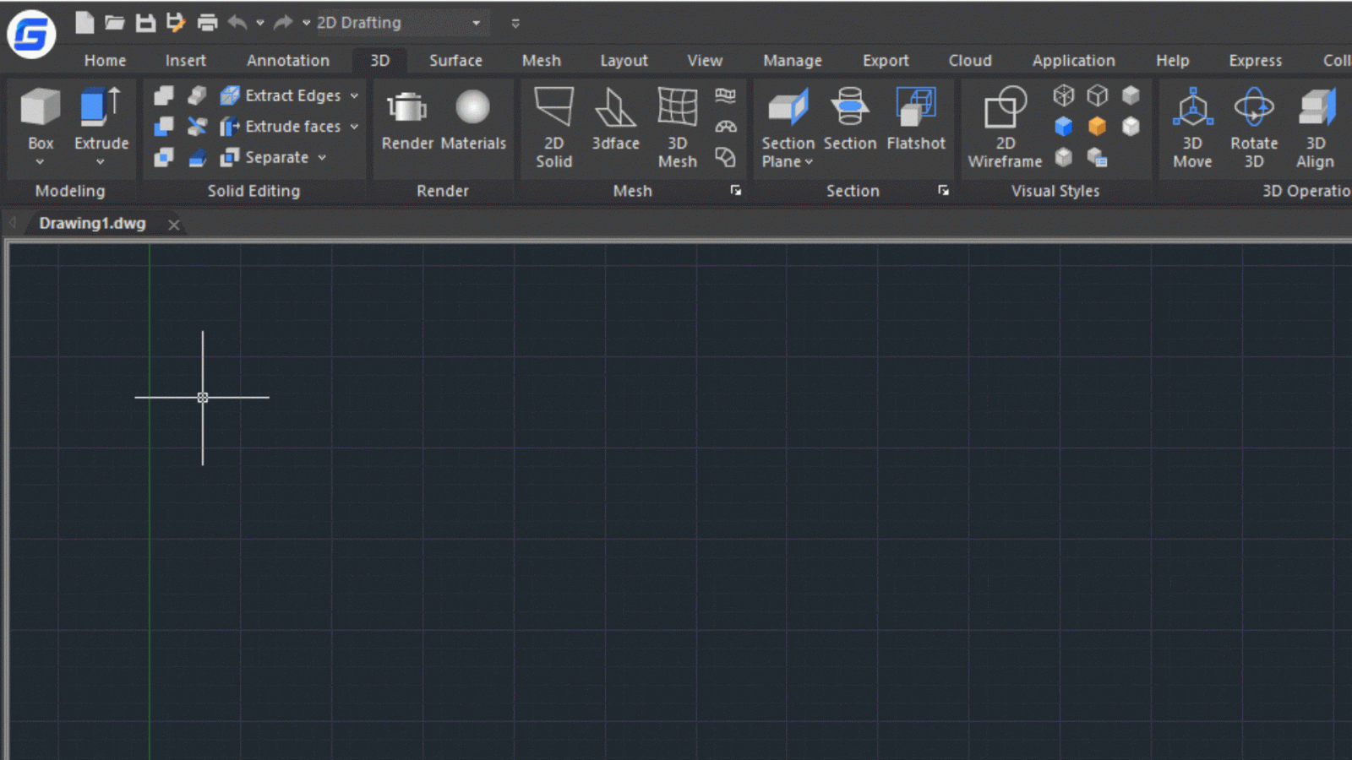Switch to the Surface ribbon tab

click(x=455, y=60)
